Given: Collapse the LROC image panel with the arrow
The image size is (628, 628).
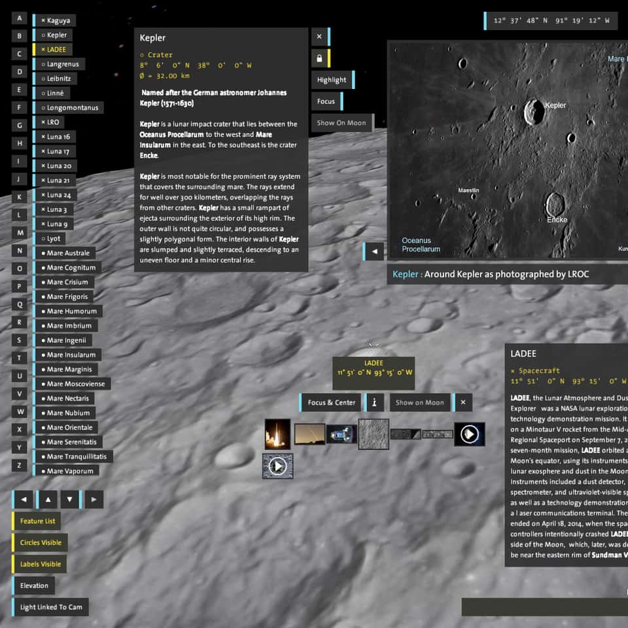Looking at the screenshot, I should 374,251.
